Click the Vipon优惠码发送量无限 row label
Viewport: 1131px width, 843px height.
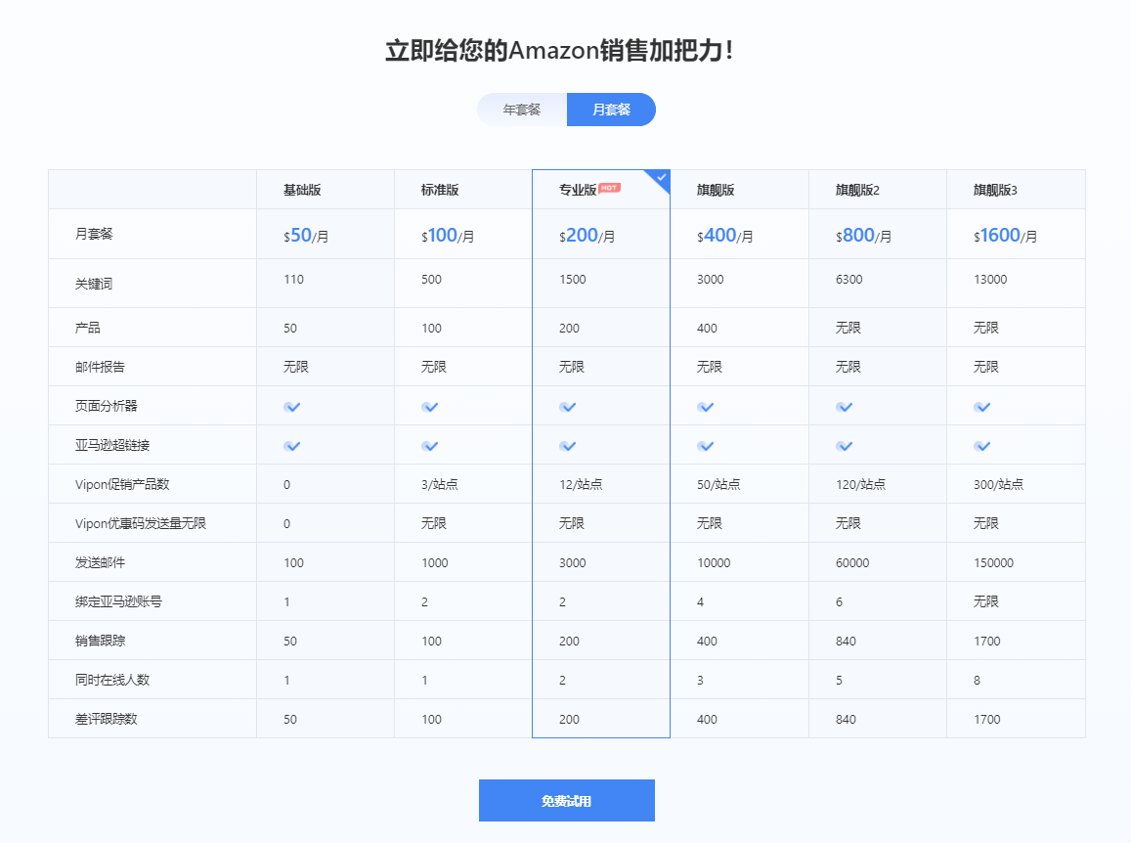[141, 523]
